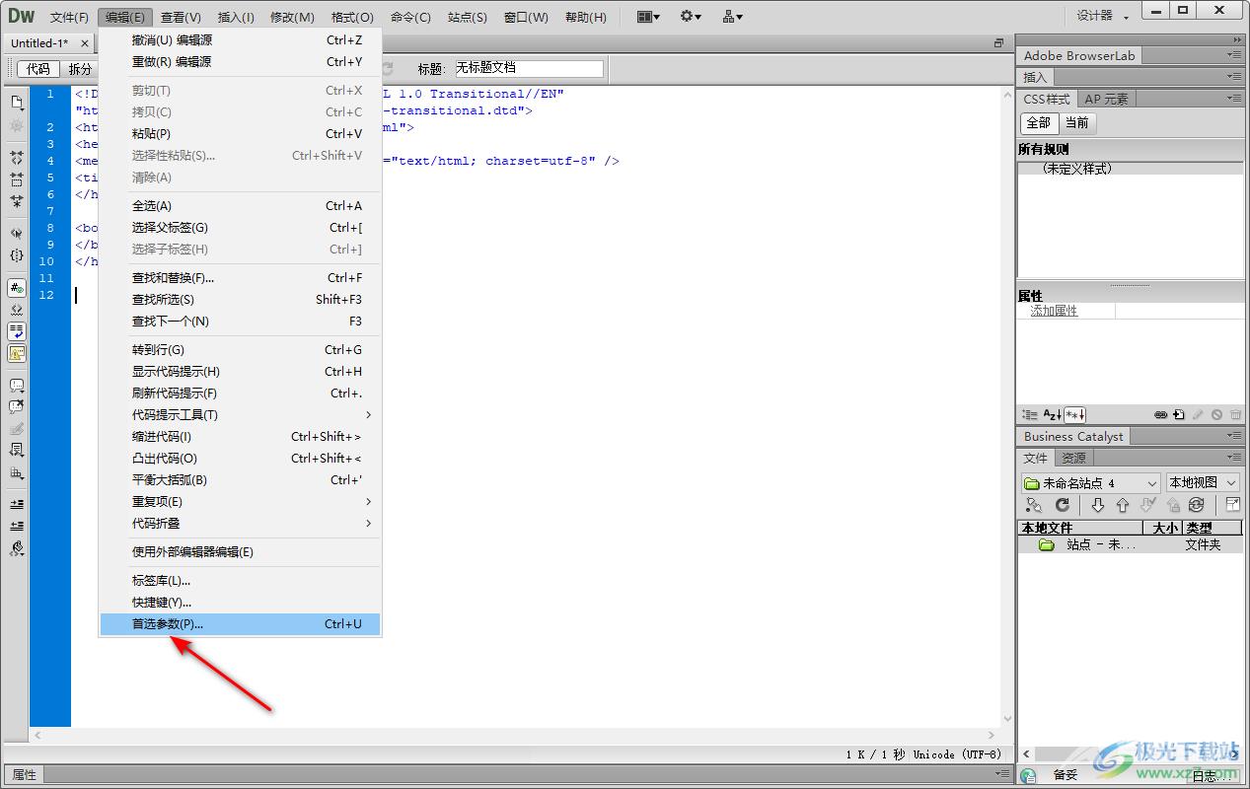This screenshot has height=789, width=1250.
Task: Click the Expand All icon
Action: point(17,201)
